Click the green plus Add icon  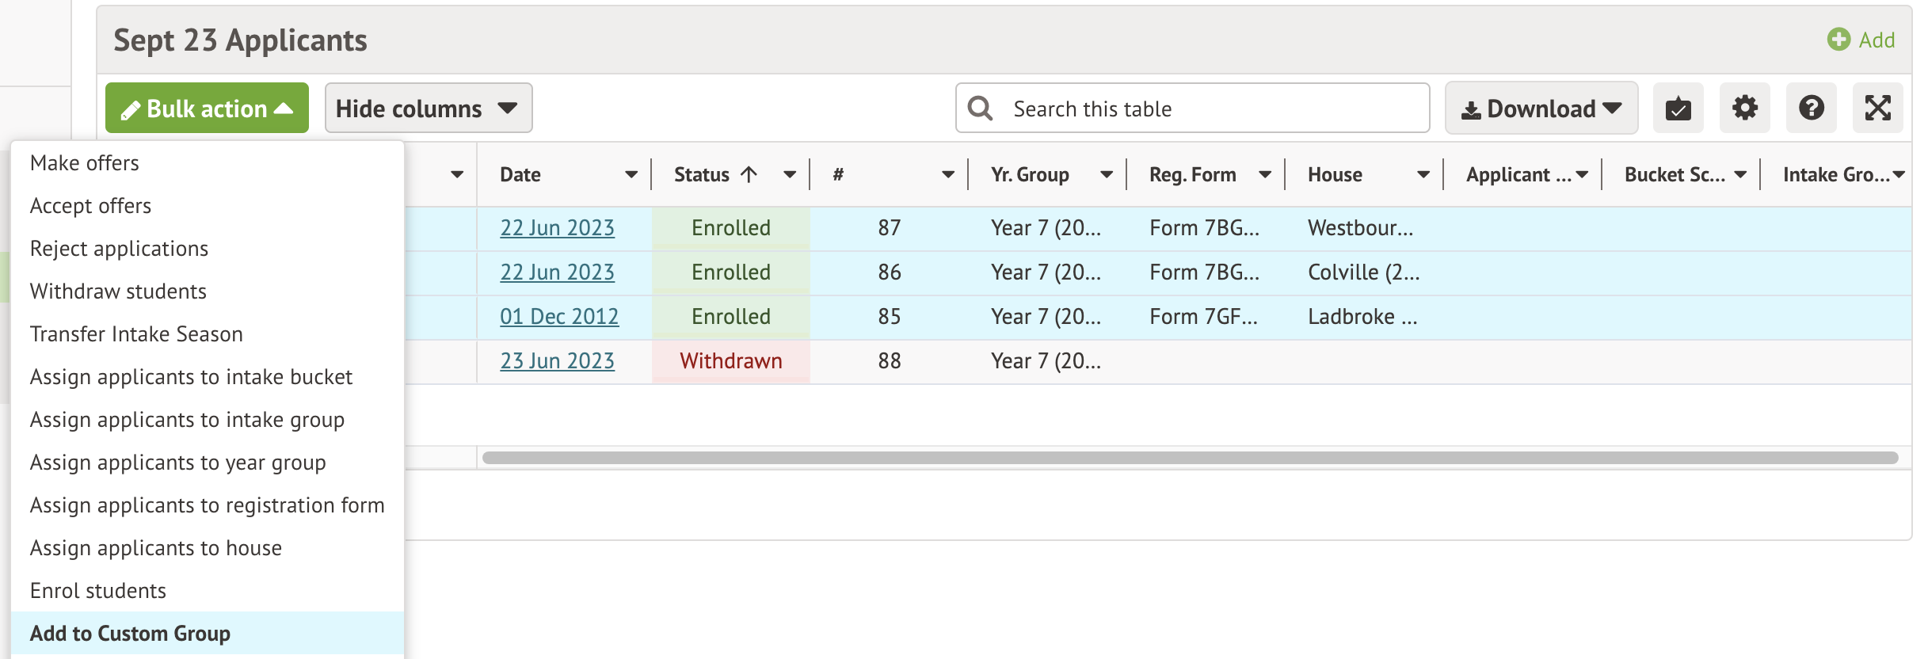coord(1838,40)
